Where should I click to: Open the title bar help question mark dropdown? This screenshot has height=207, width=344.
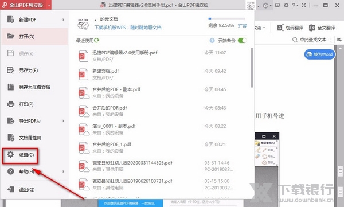point(295,5)
